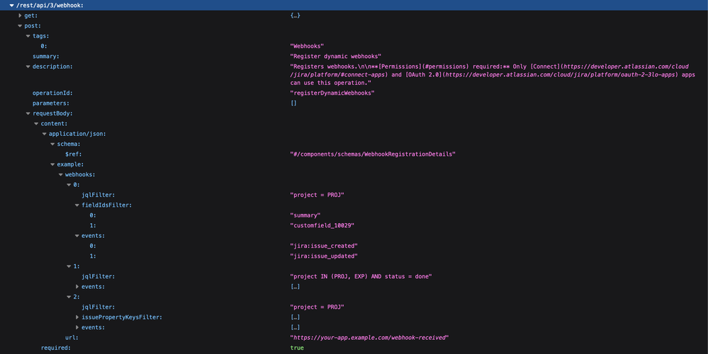Viewport: 708px width, 354px height.
Task: Click collapsed […] value of webhook 1 events
Action: pyautogui.click(x=296, y=287)
